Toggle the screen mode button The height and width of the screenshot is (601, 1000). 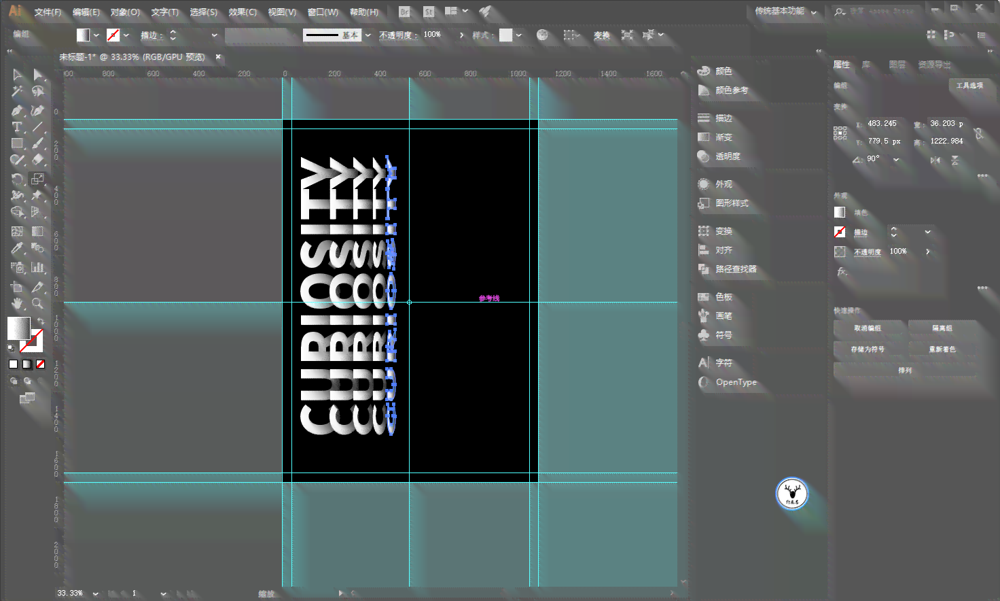point(27,398)
